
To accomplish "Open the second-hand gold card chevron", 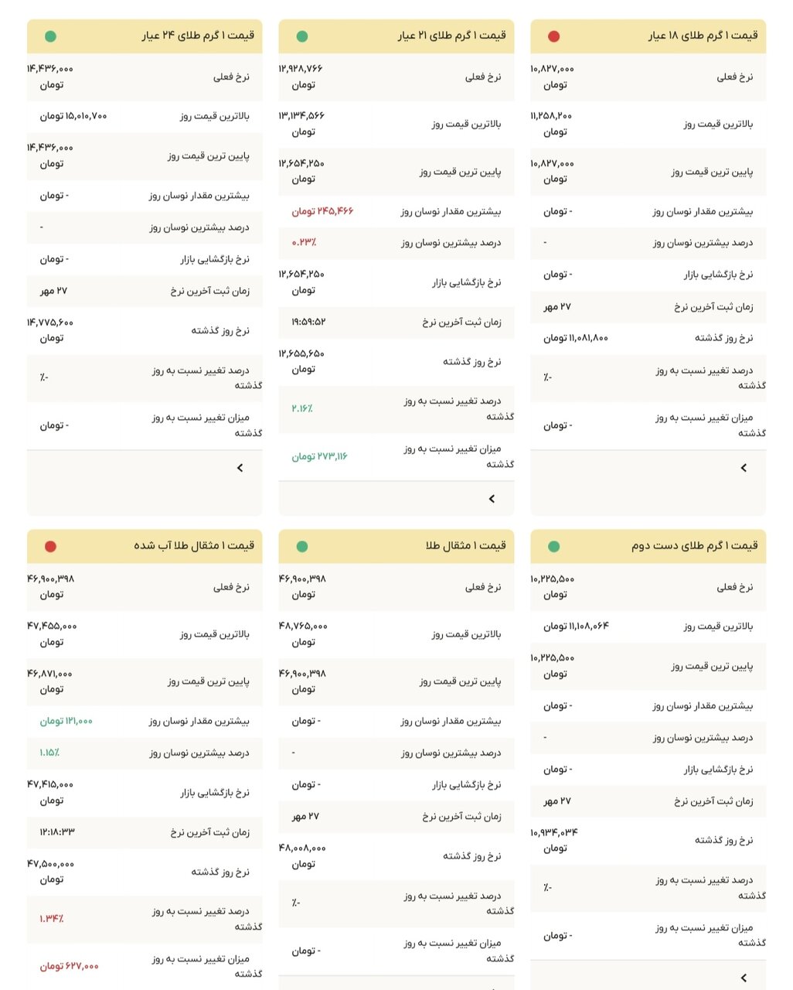I will point(743,976).
